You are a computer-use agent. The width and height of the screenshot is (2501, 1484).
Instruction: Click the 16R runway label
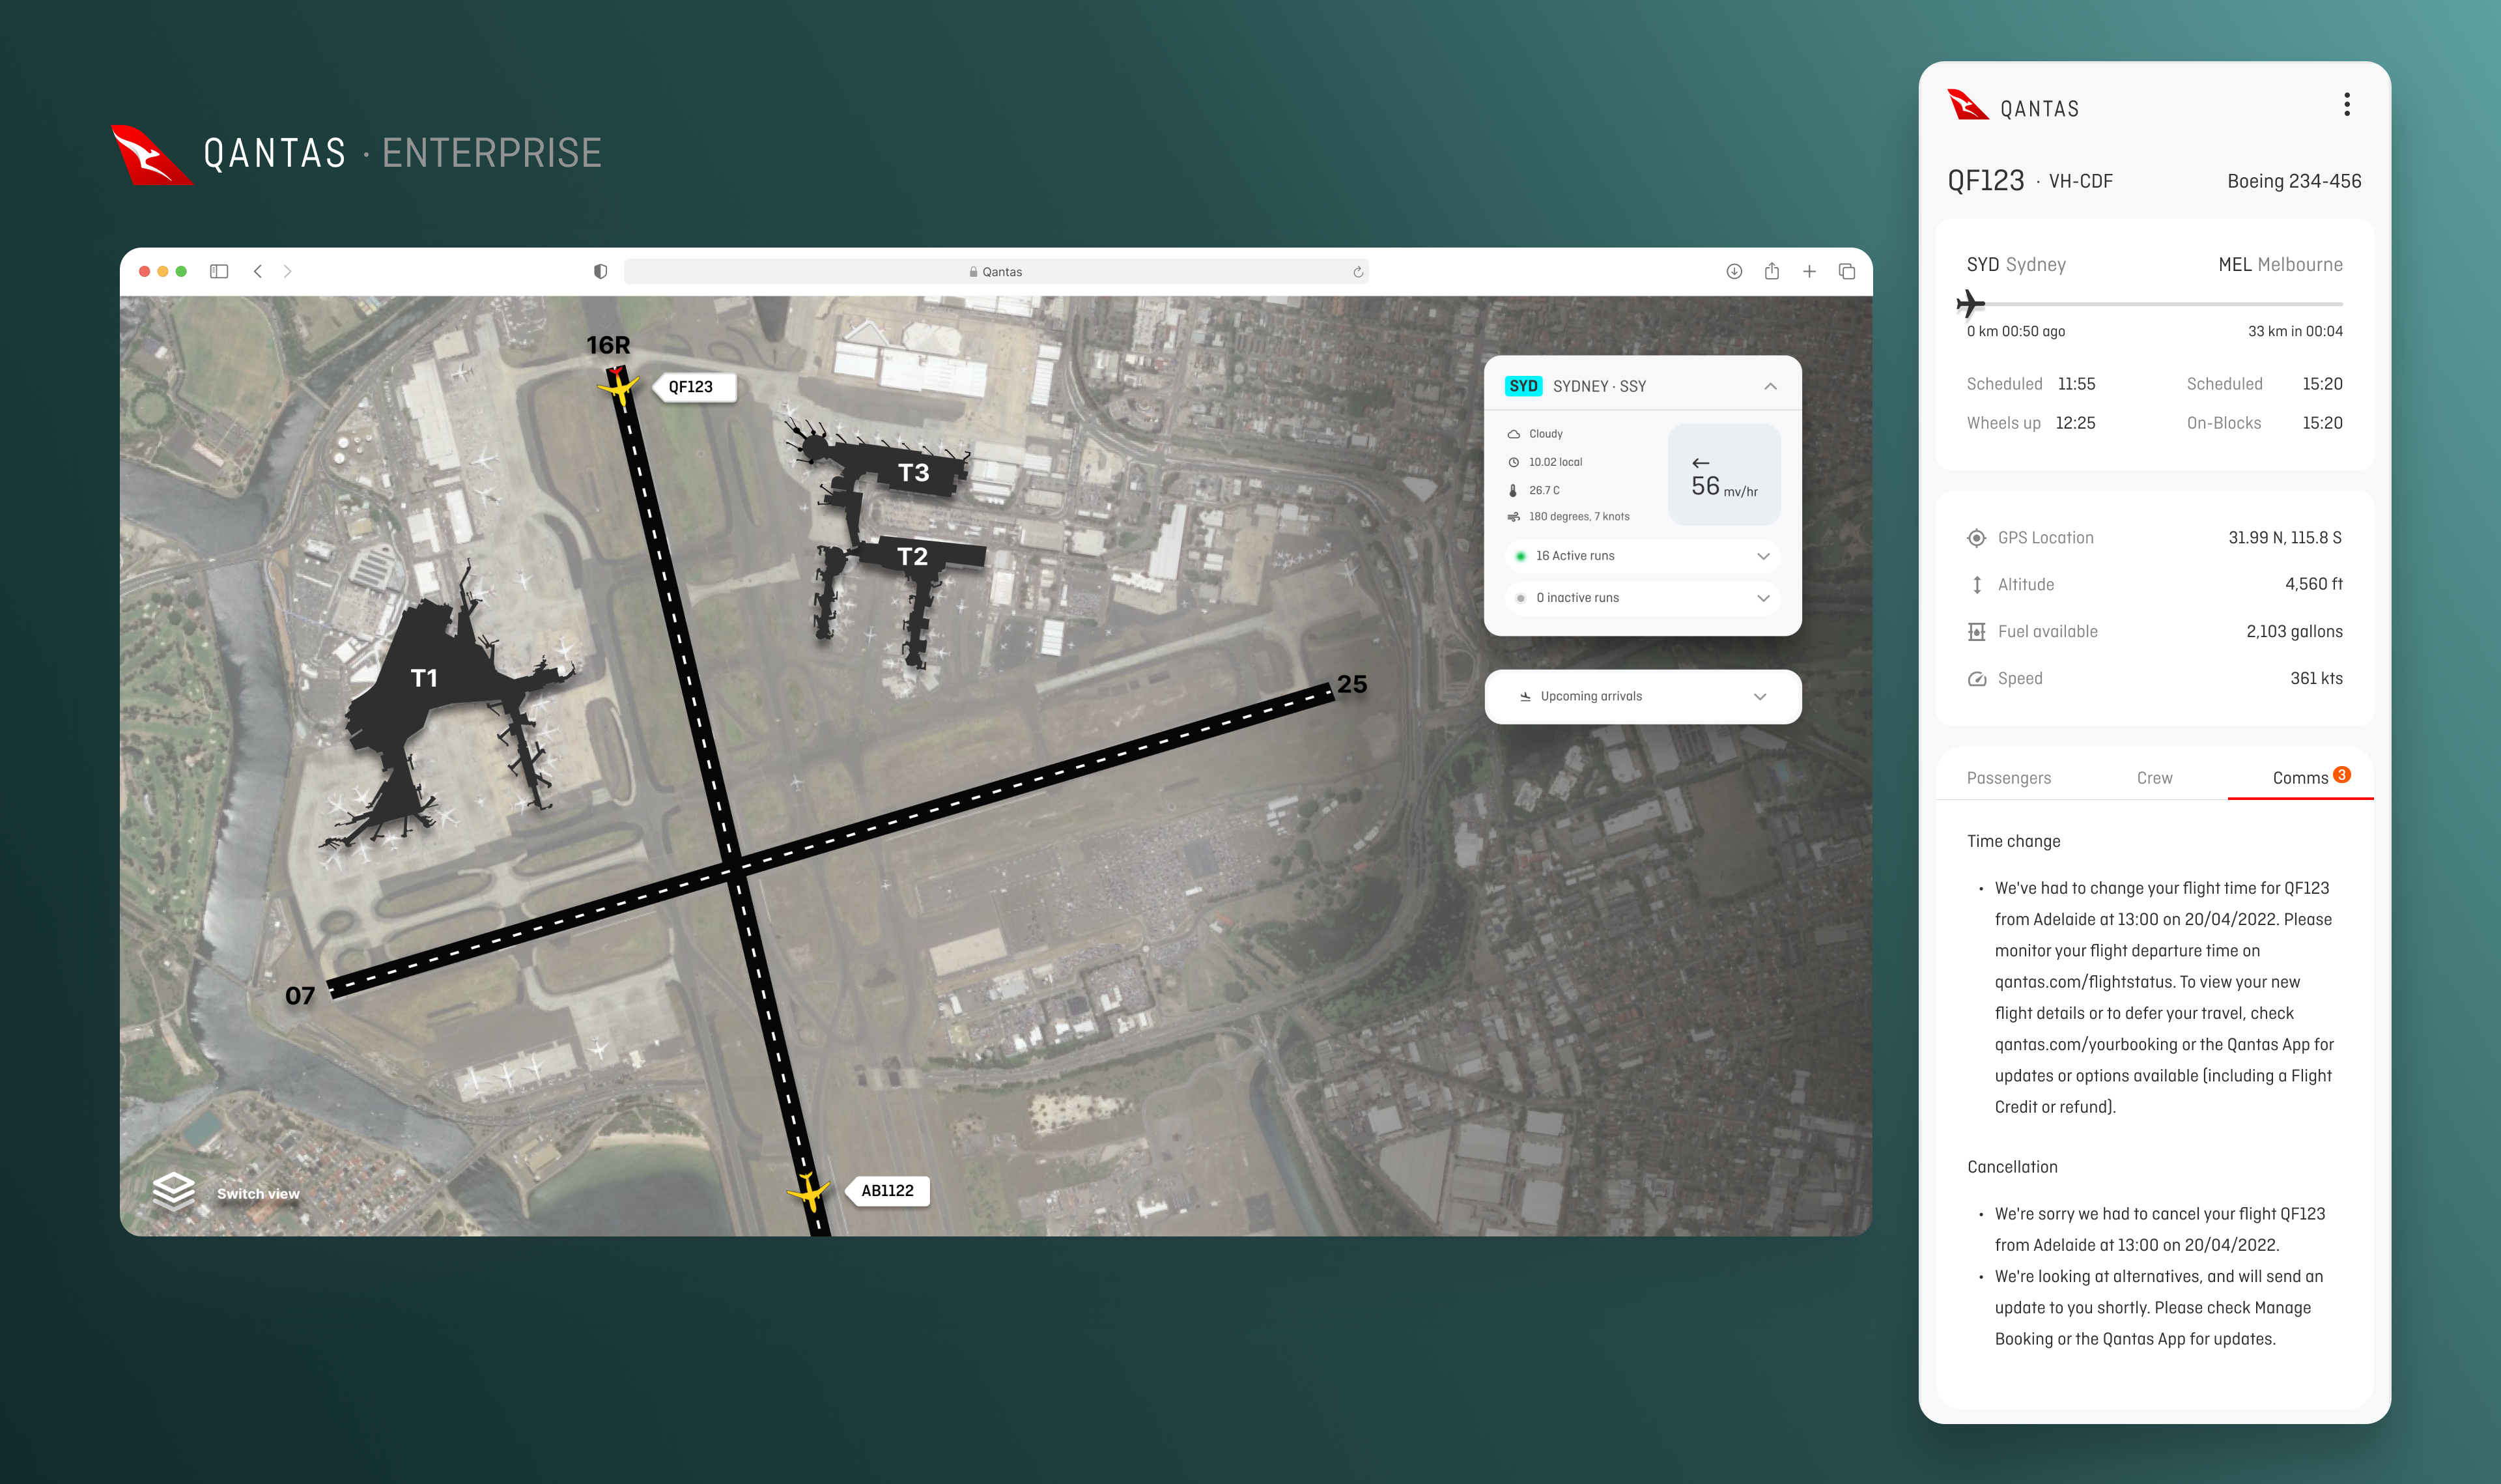[x=608, y=345]
